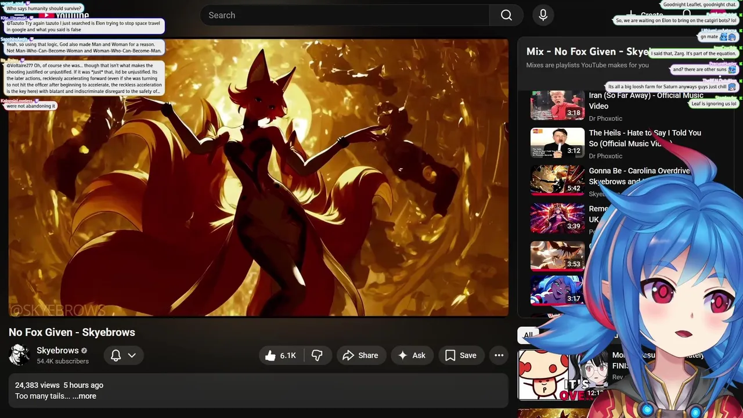Open the 3:39 playlist video thumbnail

tap(557, 218)
